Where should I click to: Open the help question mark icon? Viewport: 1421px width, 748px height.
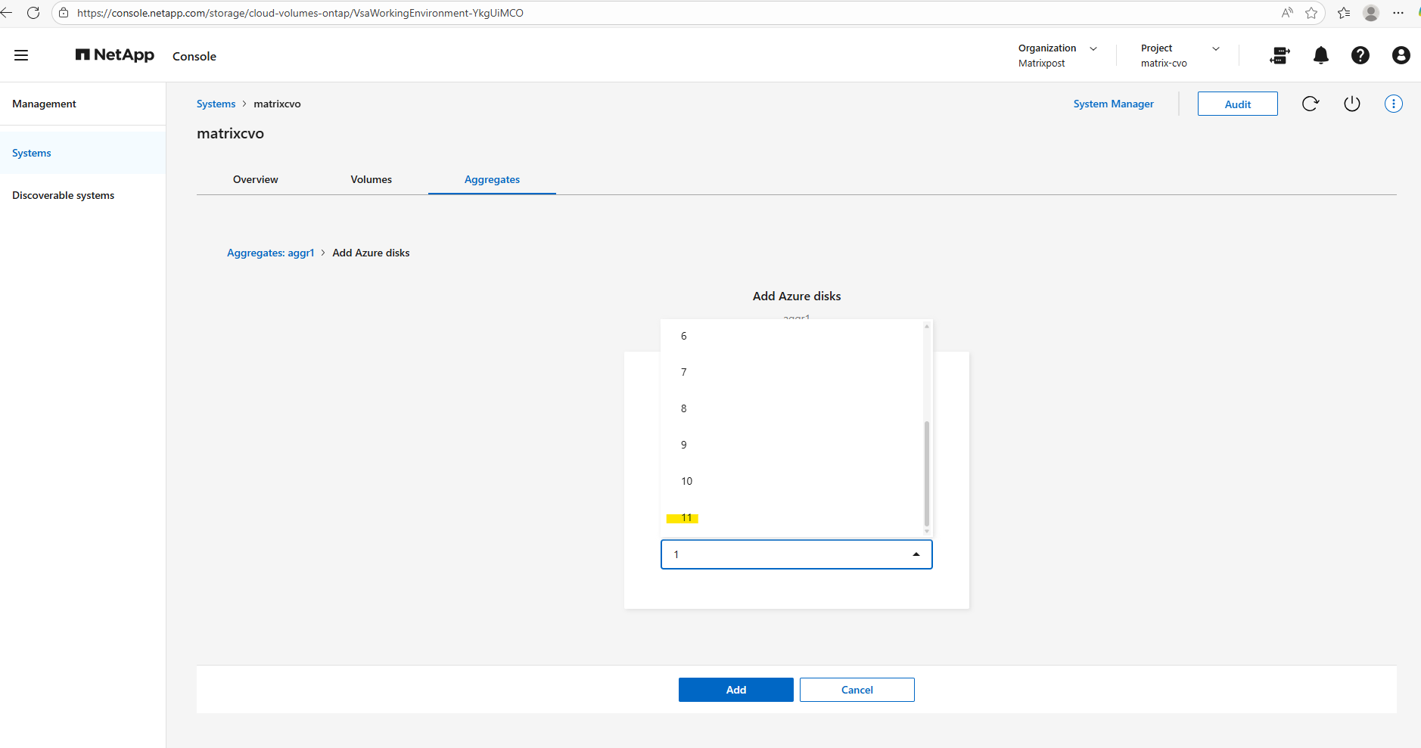click(1360, 55)
